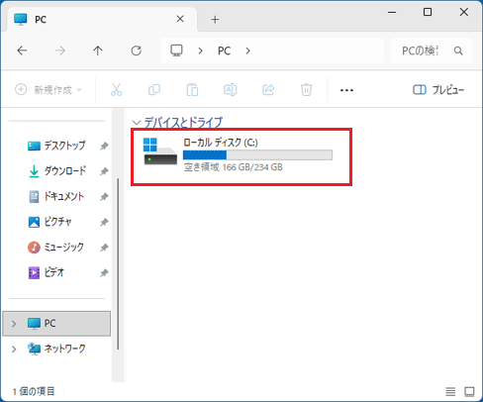The width and height of the screenshot is (483, 402).
Task: Open the three-dot more options menu
Action: [346, 90]
